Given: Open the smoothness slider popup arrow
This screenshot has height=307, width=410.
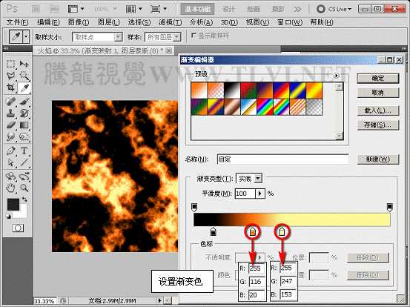Looking at the screenshot, I should [259, 194].
